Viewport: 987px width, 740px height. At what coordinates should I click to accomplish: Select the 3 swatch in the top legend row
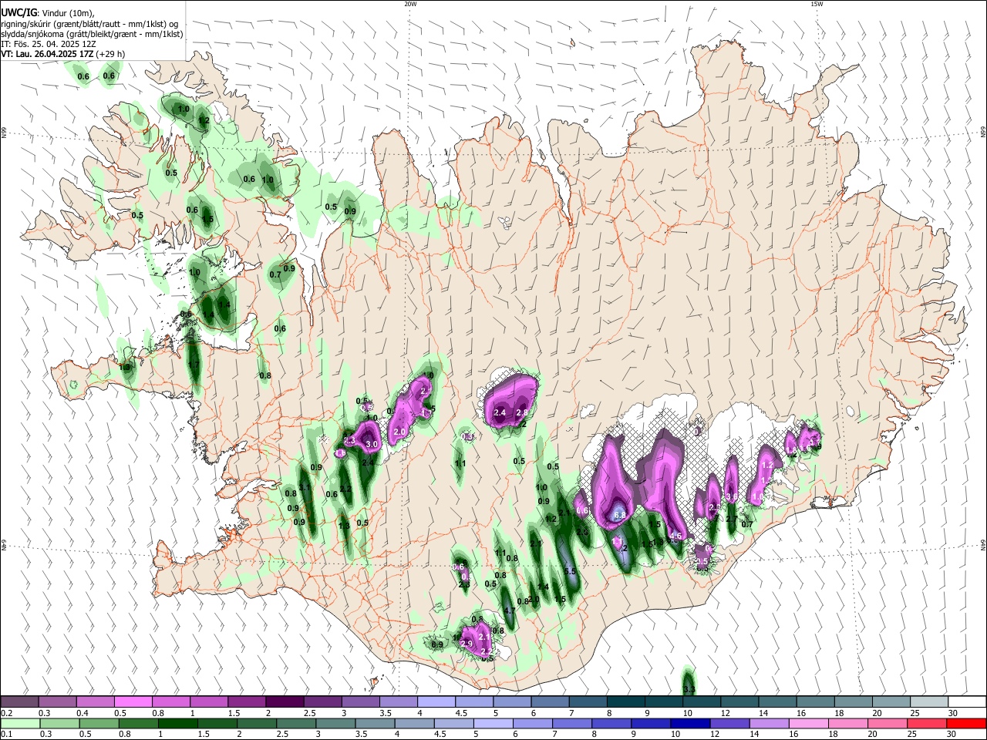coord(360,701)
